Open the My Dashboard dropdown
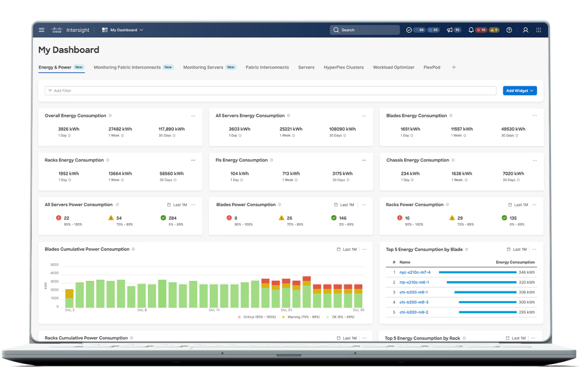 [123, 30]
